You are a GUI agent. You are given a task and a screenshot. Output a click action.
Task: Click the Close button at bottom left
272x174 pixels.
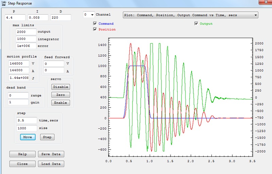22,164
